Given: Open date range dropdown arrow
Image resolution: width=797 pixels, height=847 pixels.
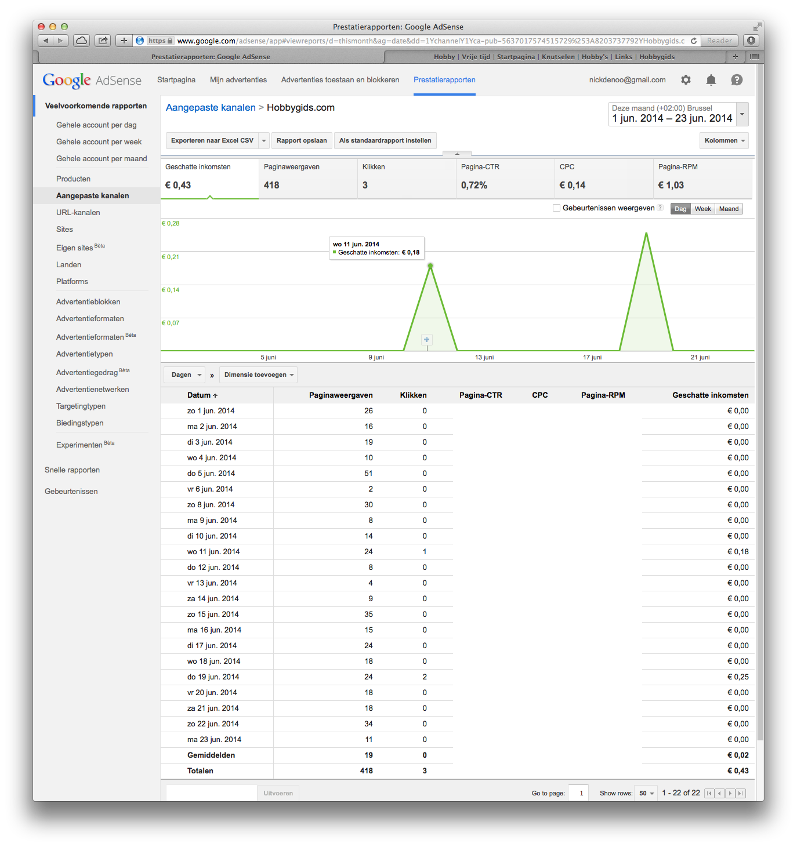Looking at the screenshot, I should 742,114.
